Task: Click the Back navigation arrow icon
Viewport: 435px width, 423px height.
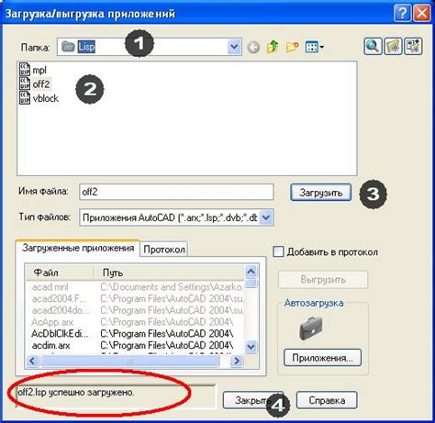Action: [253, 48]
